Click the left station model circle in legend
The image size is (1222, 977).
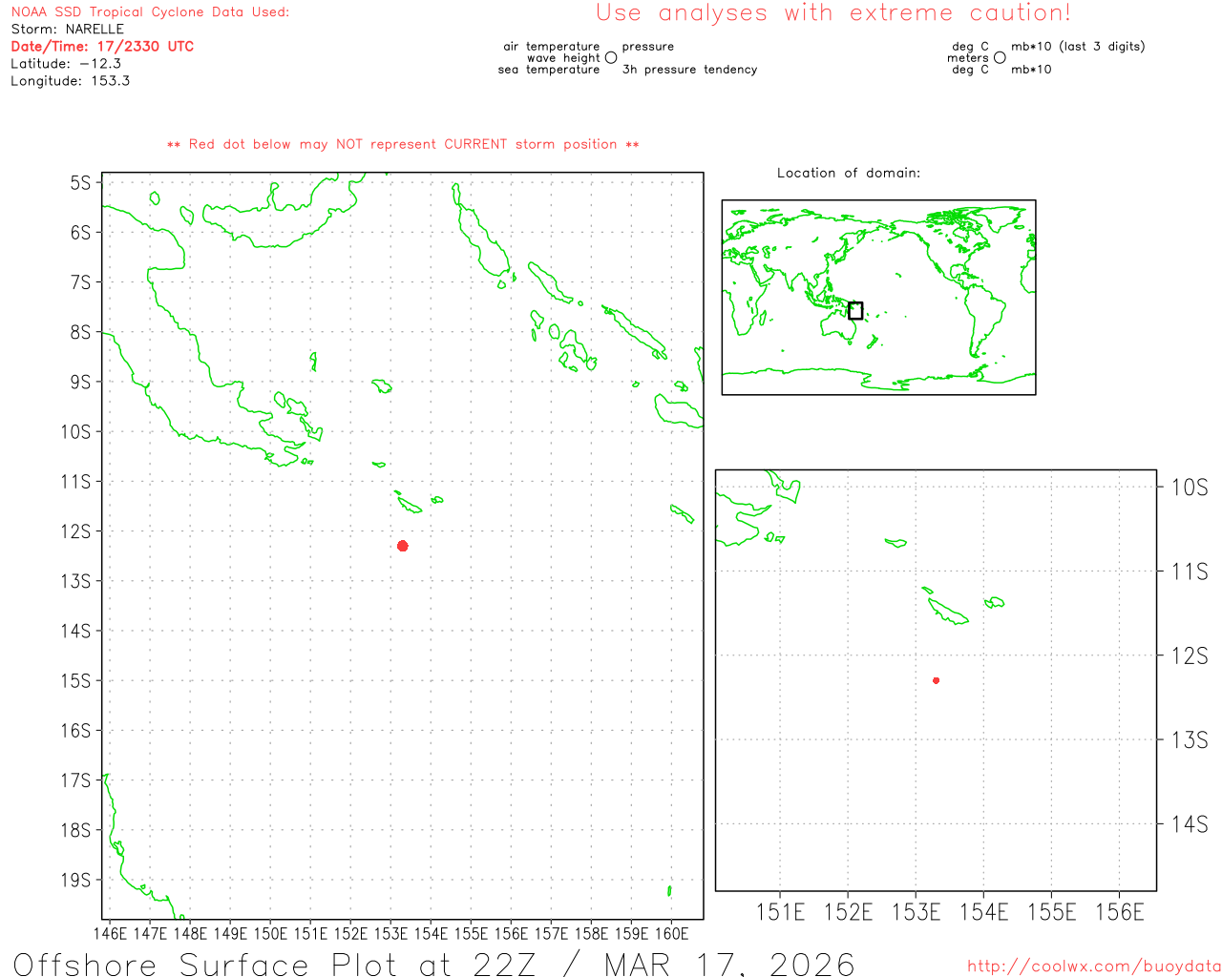[611, 58]
